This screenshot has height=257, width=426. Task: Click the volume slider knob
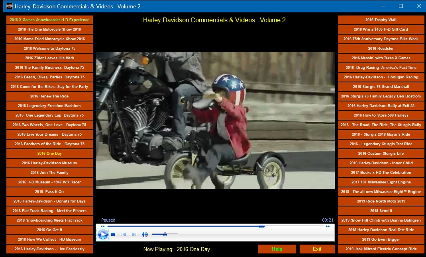click(x=165, y=234)
